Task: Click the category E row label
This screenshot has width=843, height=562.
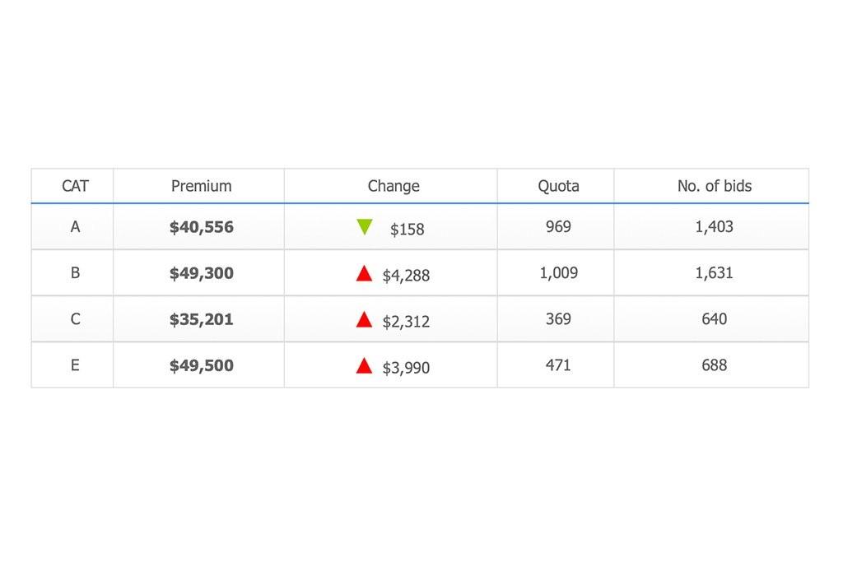Action: 75,365
